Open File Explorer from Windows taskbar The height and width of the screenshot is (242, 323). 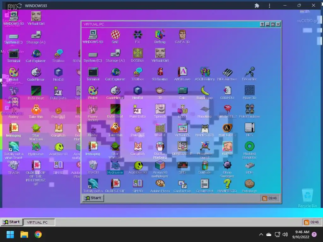coord(24,234)
